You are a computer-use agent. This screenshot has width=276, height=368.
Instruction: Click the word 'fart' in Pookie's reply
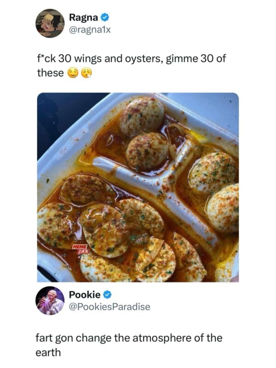click(44, 338)
